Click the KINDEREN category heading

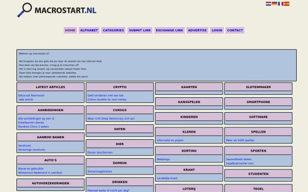point(189,117)
